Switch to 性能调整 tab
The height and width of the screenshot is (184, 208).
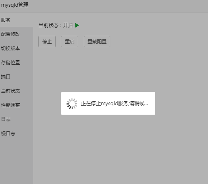tap(17, 105)
